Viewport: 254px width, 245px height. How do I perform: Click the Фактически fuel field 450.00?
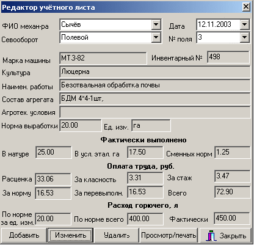[232, 218]
